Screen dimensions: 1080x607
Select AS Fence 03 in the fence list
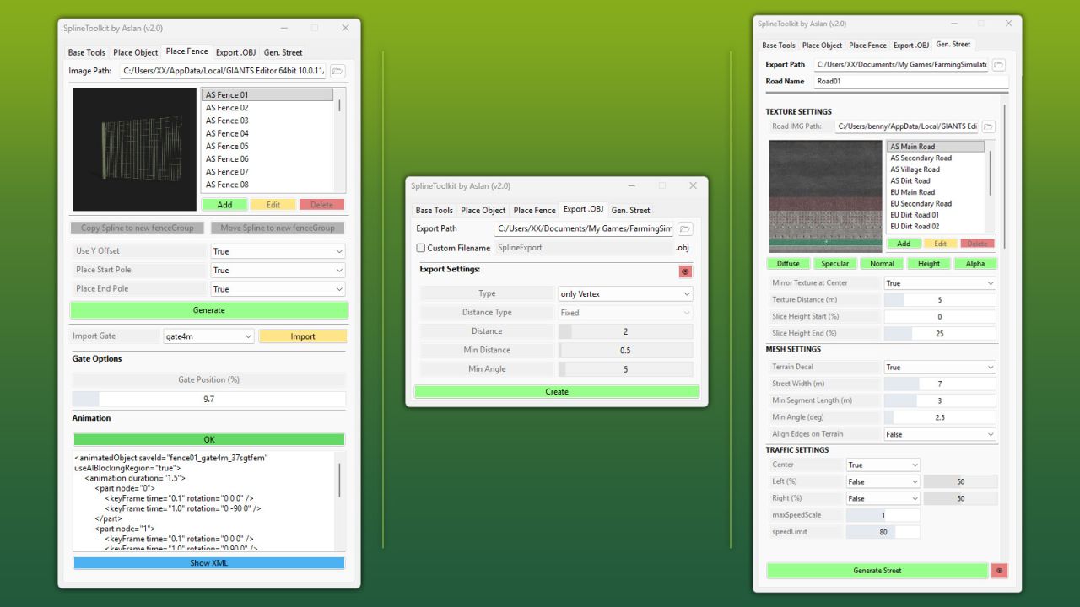(226, 120)
